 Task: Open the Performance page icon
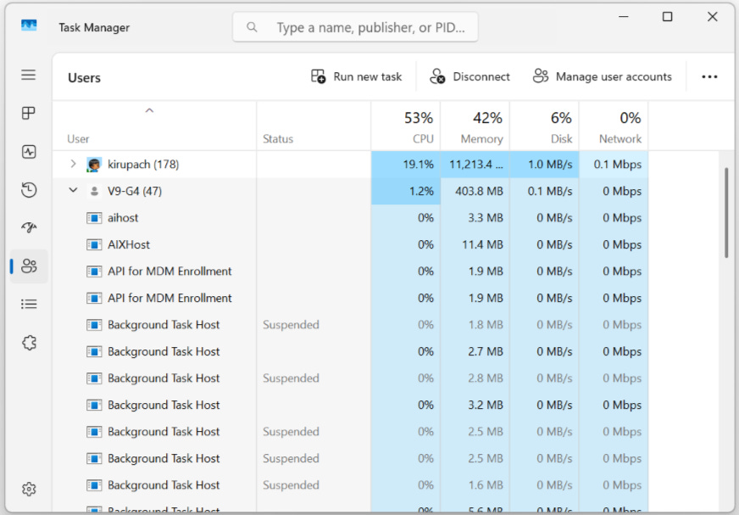pyautogui.click(x=29, y=152)
